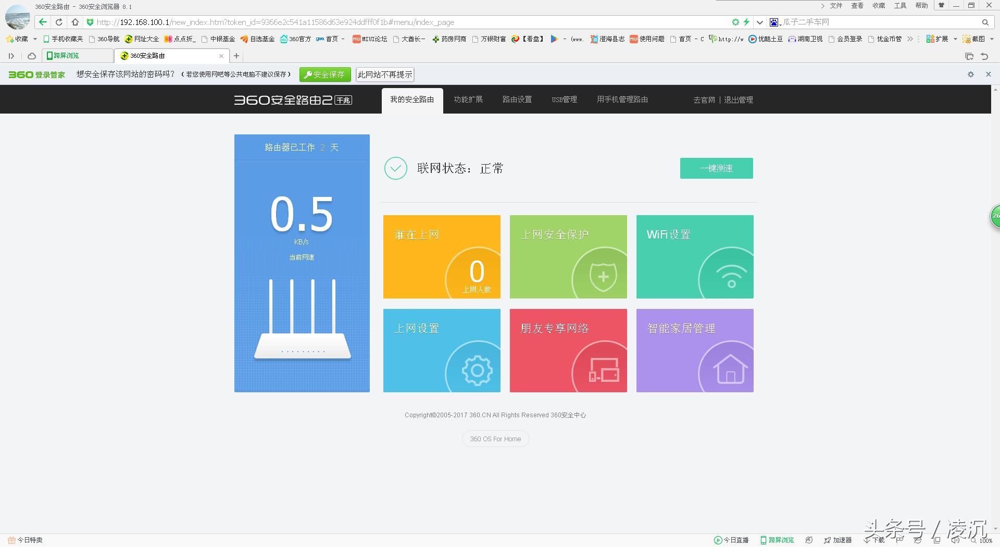Click the 退出管理 logout link

click(x=739, y=100)
